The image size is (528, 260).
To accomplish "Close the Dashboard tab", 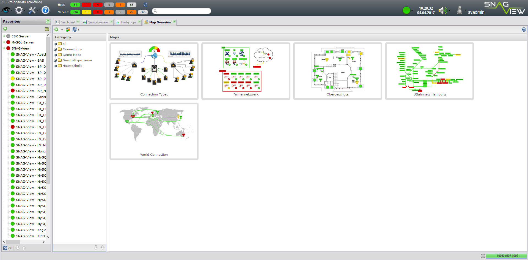I will 78,21.
